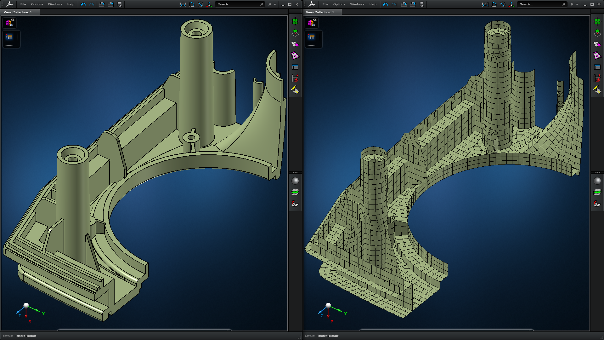
Task: Open the Windows menu in right window
Action: (x=357, y=4)
